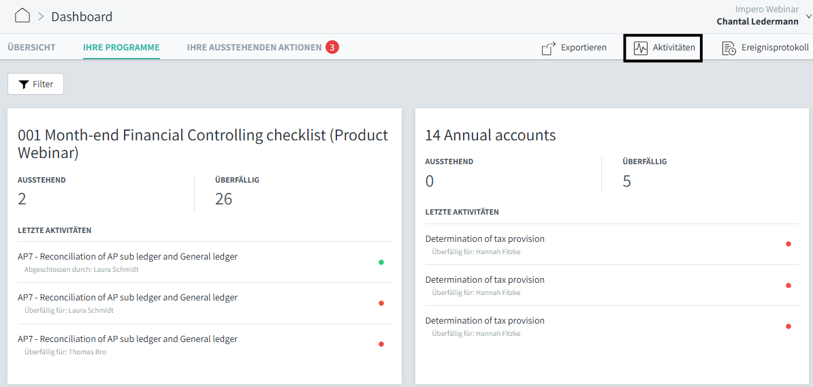This screenshot has height=387, width=813.
Task: Open the 14 Annual accounts program
Action: (x=490, y=135)
